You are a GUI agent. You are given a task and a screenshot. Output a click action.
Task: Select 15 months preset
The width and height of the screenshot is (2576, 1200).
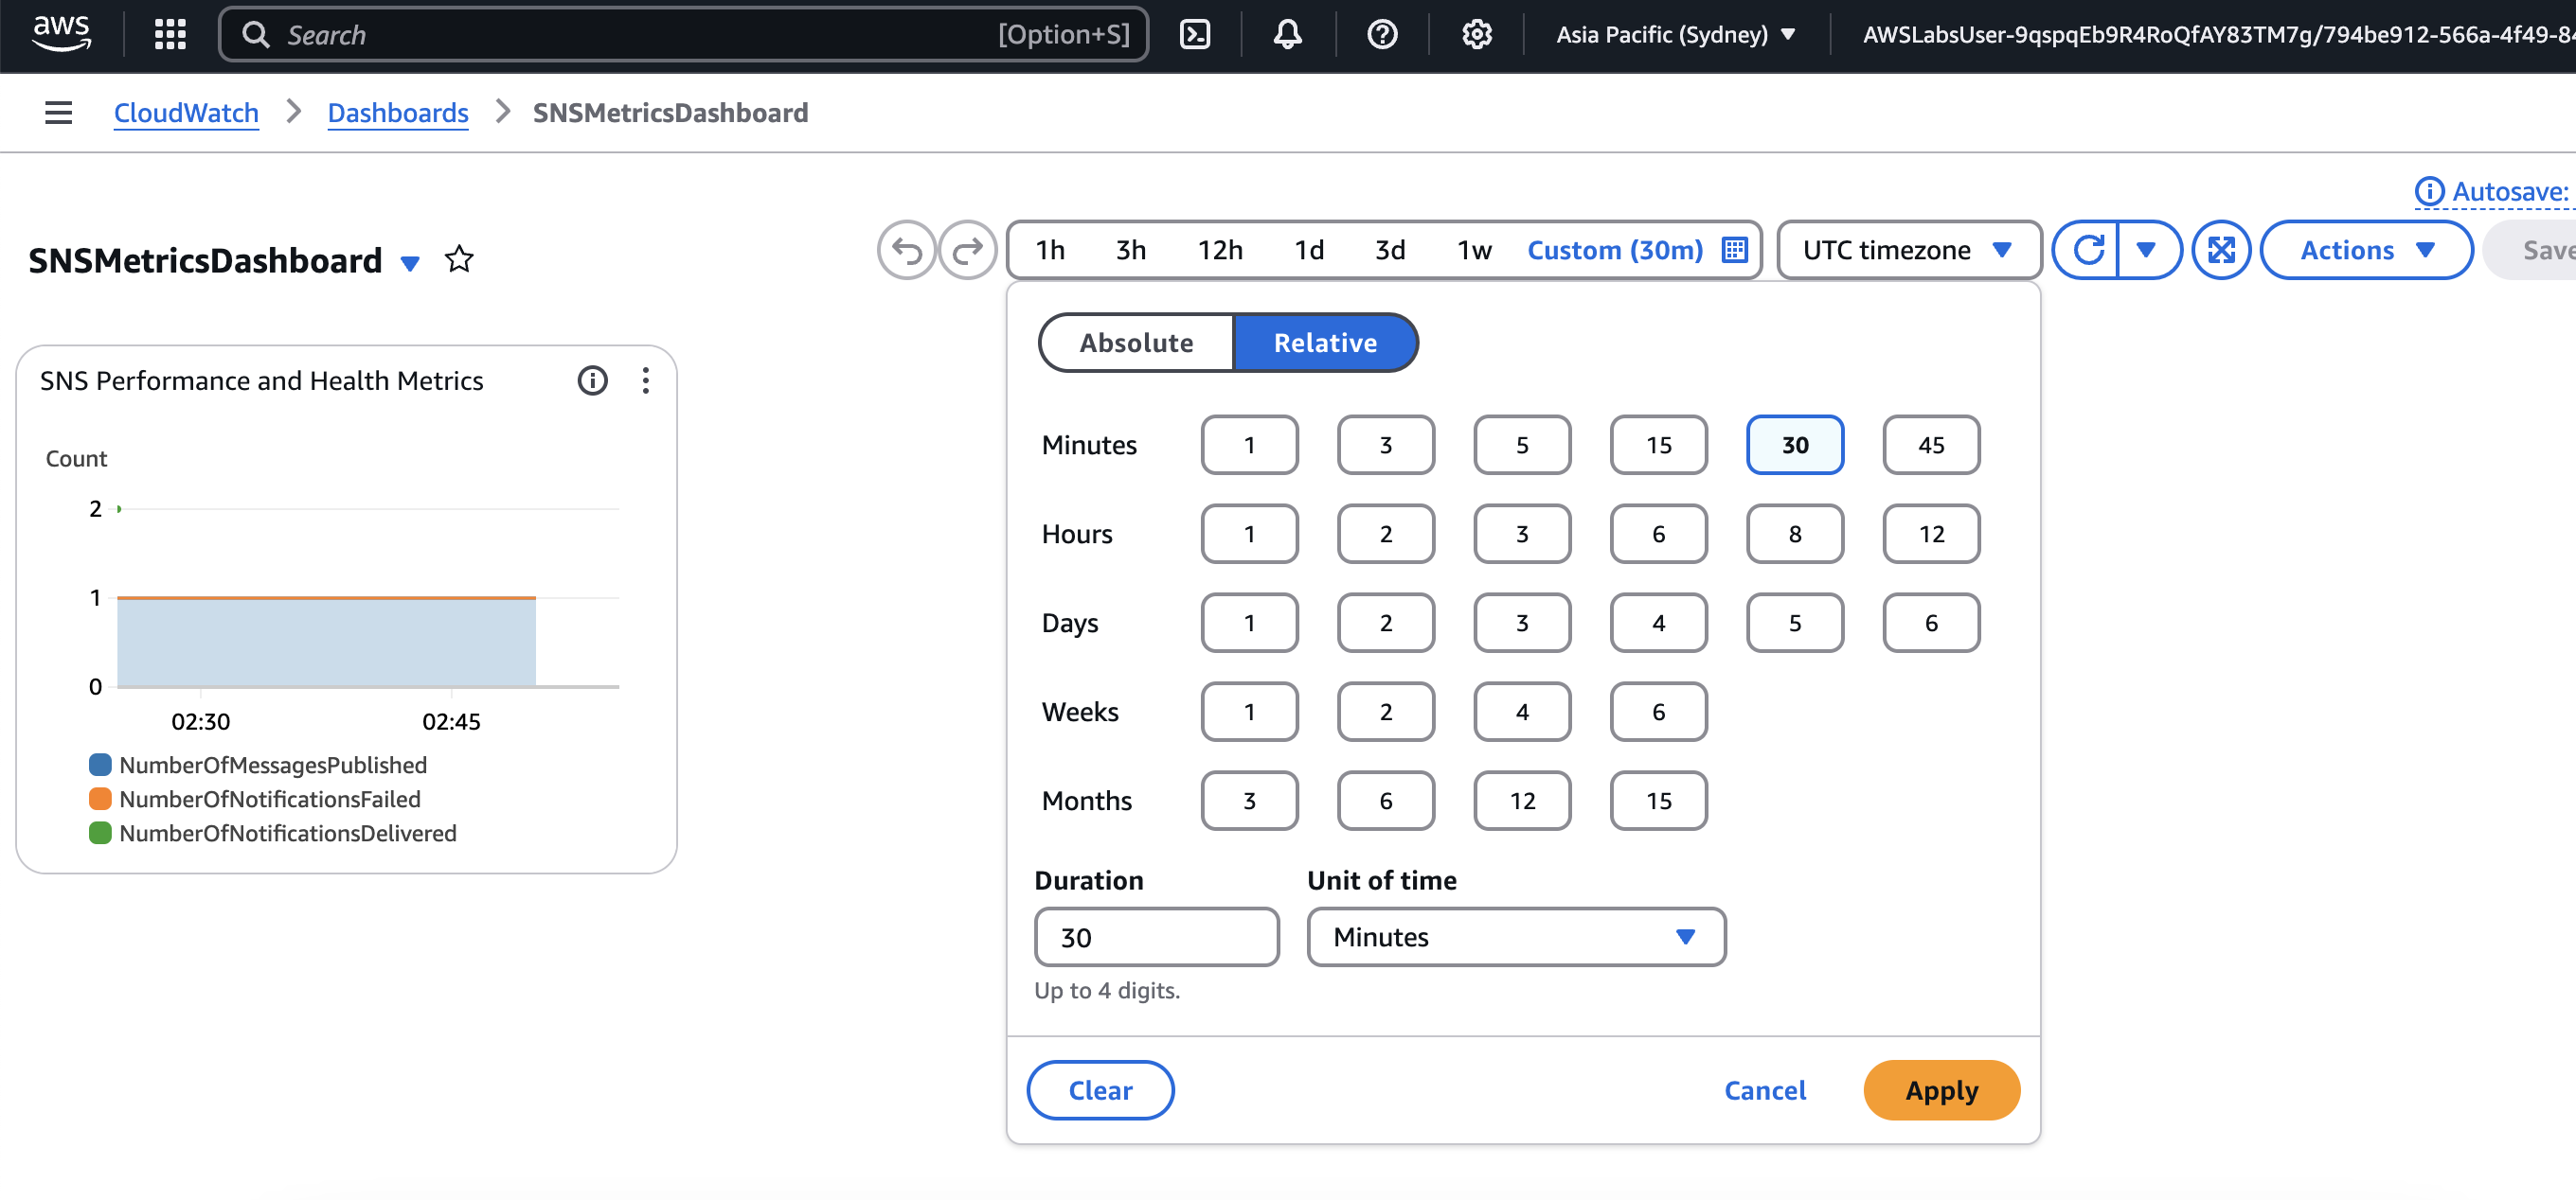1658,801
